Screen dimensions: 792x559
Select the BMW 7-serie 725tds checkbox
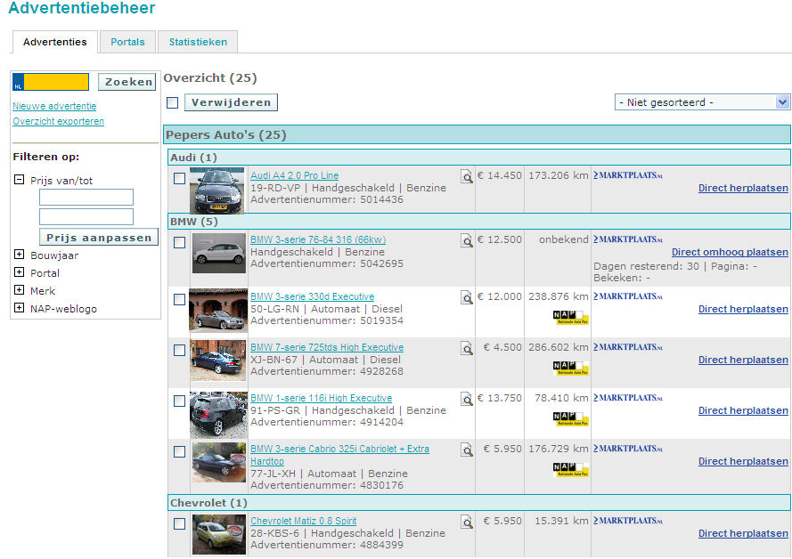(x=179, y=350)
